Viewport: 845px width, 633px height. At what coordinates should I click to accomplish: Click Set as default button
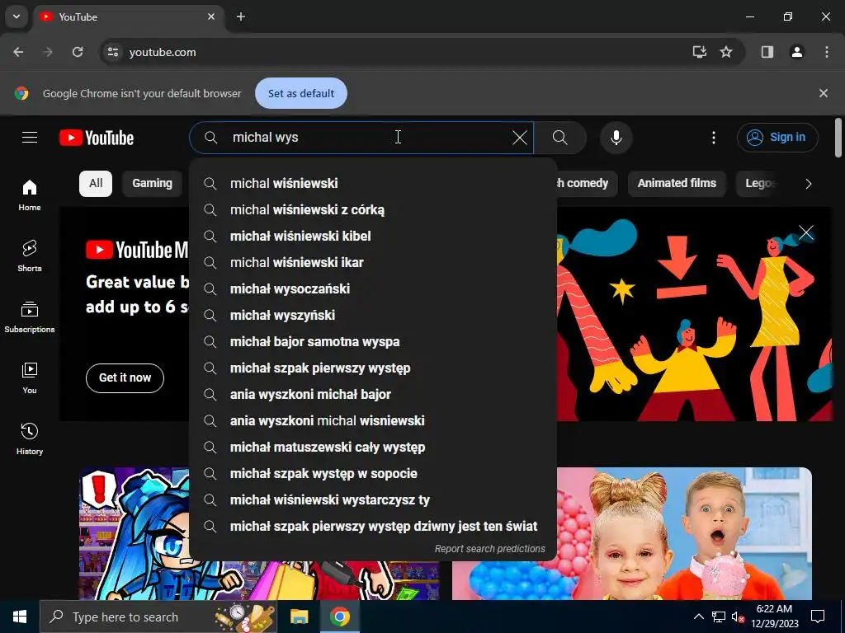pos(301,94)
